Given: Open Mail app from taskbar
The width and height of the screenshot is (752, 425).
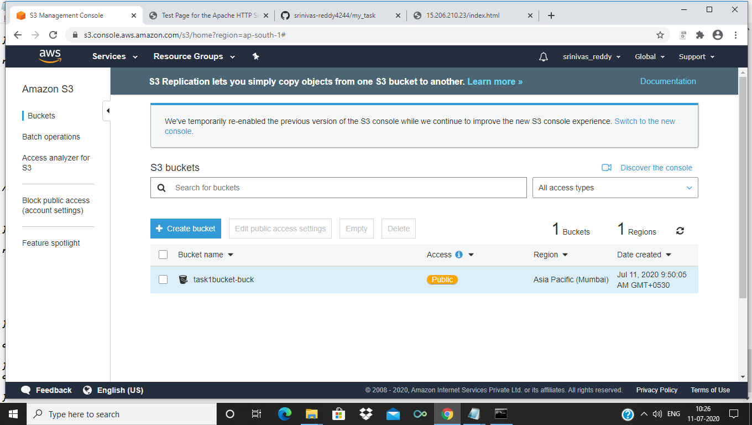Looking at the screenshot, I should point(393,414).
